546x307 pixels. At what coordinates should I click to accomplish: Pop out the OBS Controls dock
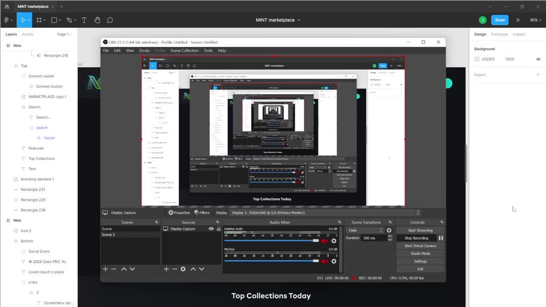[x=443, y=222]
